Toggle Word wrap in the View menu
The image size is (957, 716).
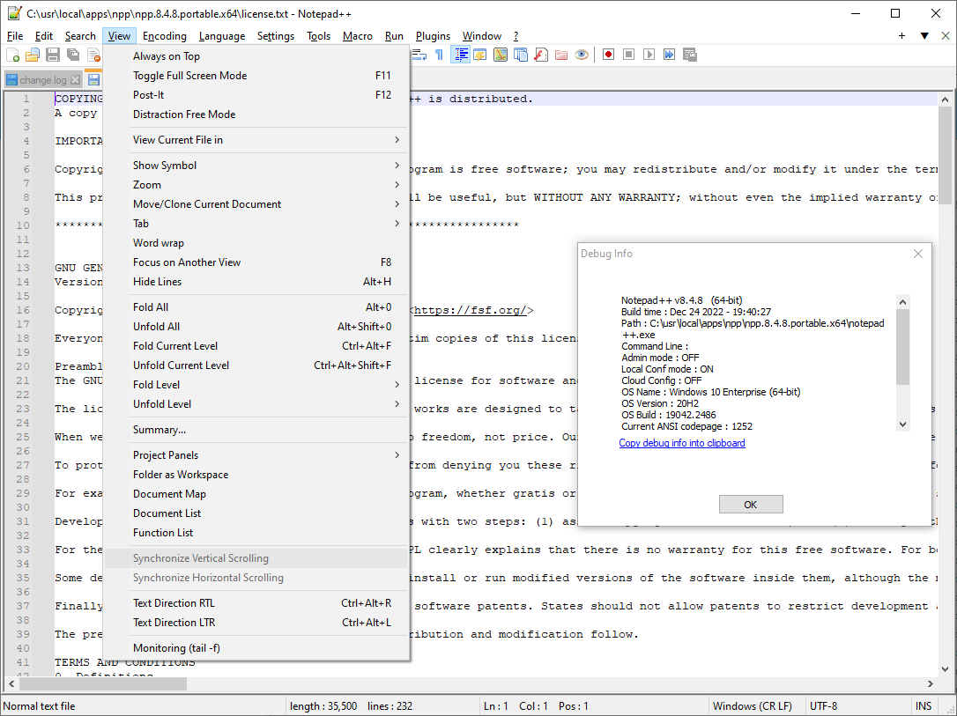pyautogui.click(x=256, y=243)
